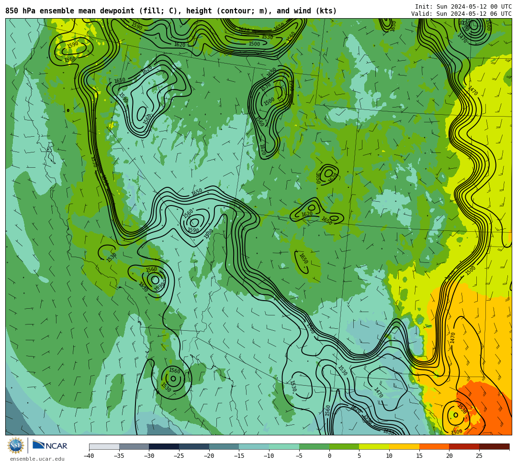Click the -10 to -5 colorbar swatch
The width and height of the screenshot is (517, 465).
click(x=284, y=446)
